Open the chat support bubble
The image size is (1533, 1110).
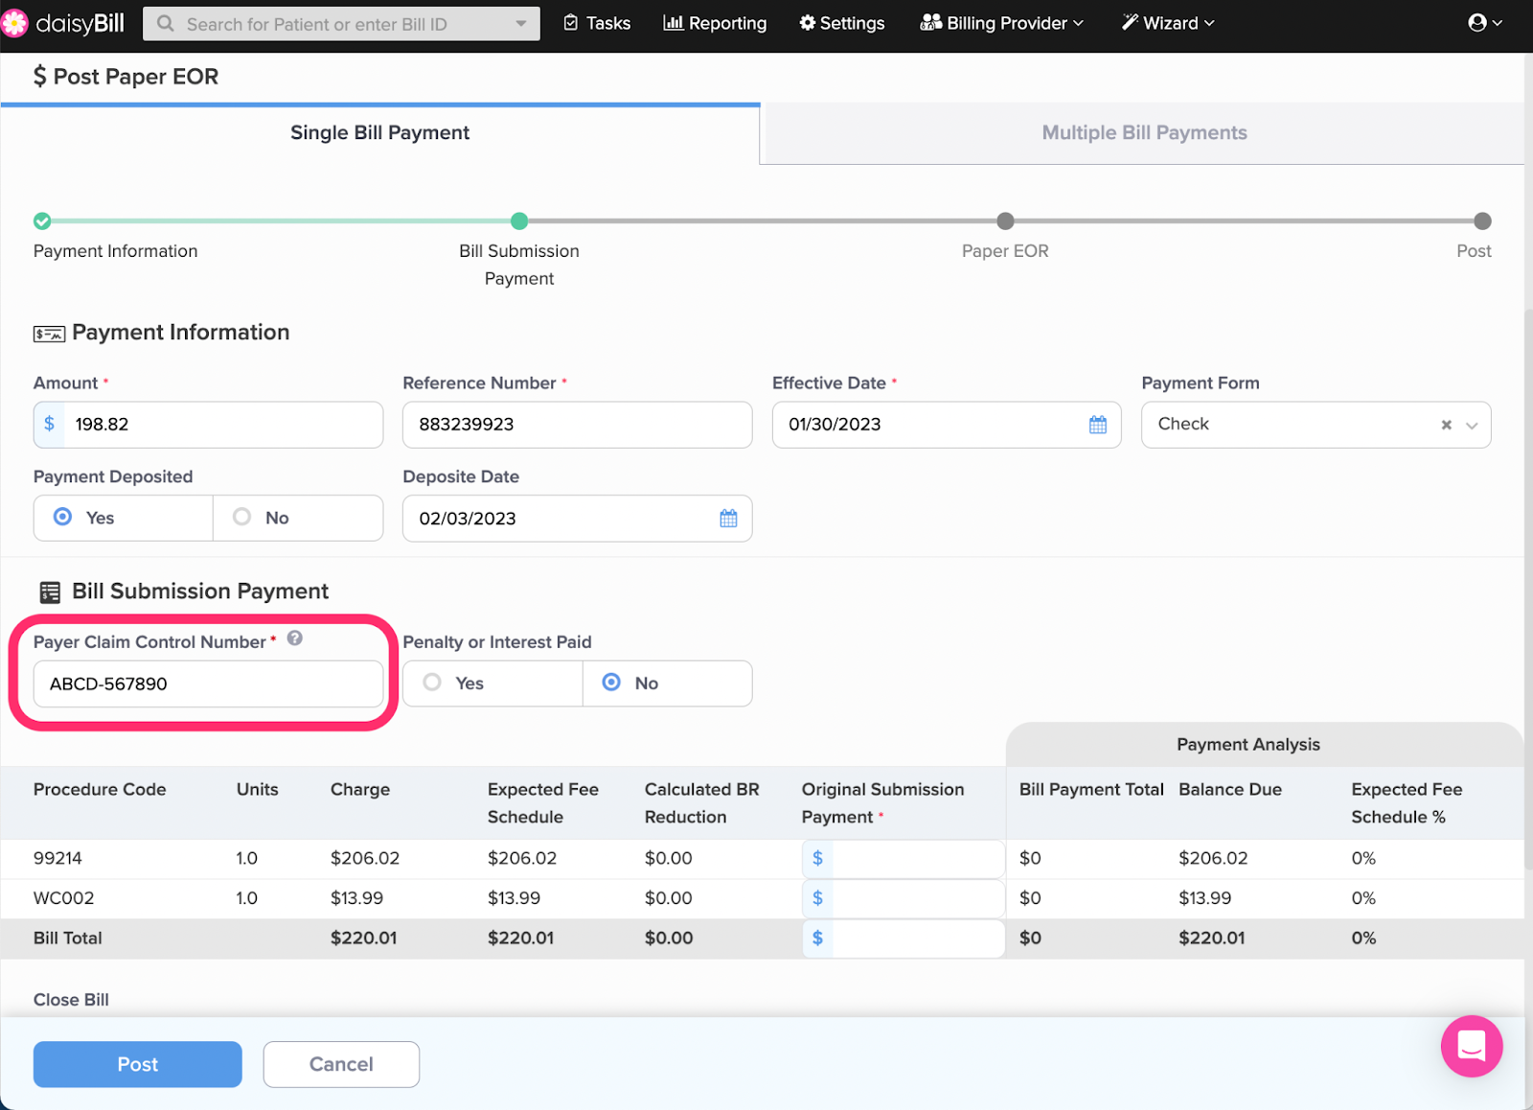pyautogui.click(x=1471, y=1046)
